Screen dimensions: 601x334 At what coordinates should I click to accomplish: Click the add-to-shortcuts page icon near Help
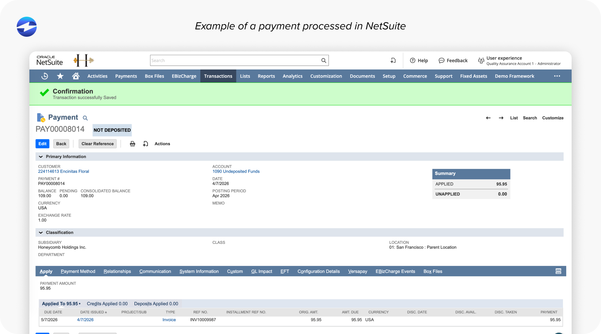393,60
